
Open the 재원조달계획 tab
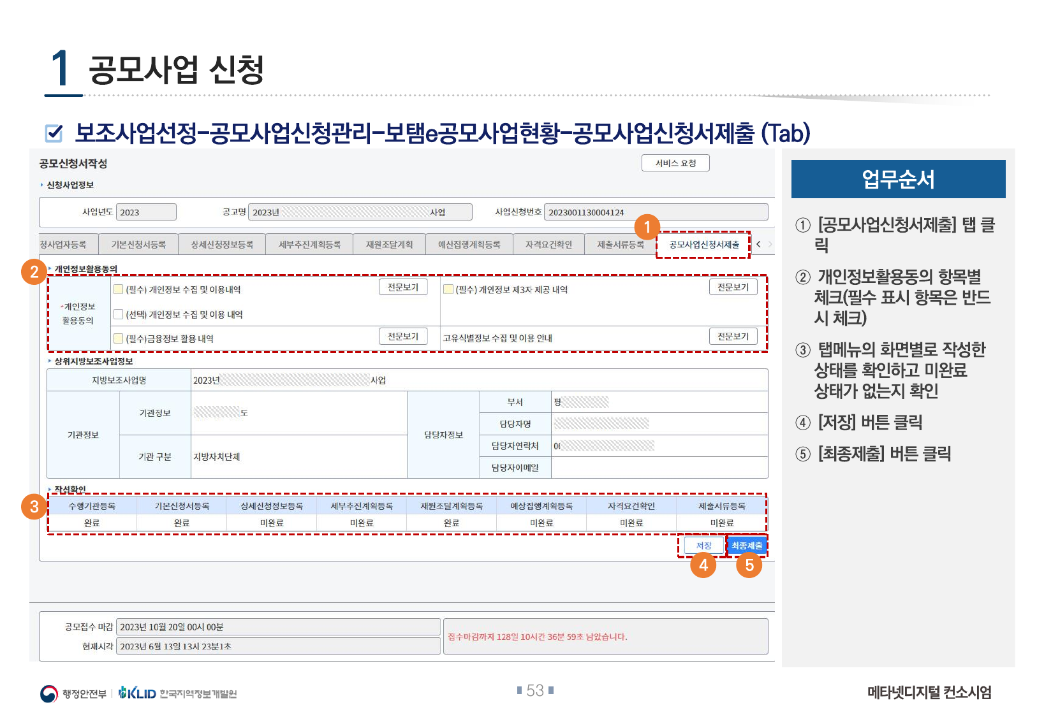pos(389,245)
